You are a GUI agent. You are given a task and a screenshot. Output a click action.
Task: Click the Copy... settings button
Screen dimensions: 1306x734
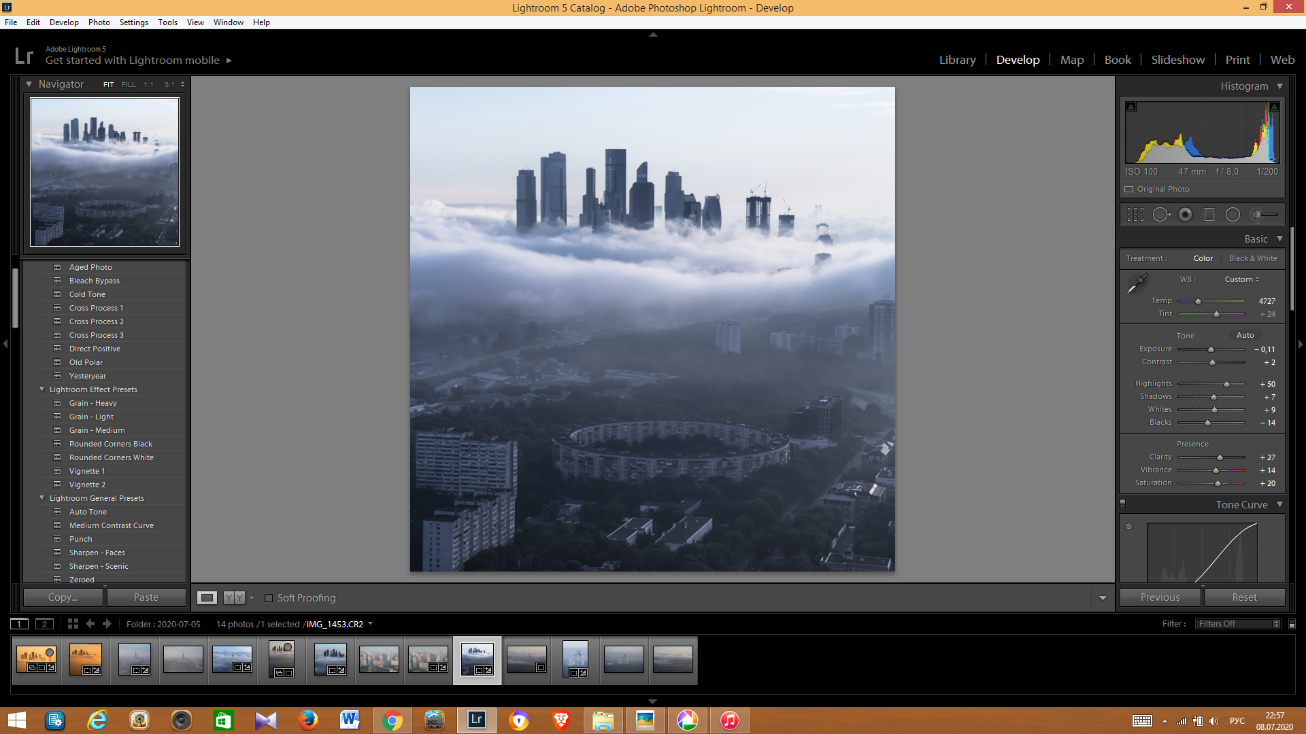coord(63,597)
